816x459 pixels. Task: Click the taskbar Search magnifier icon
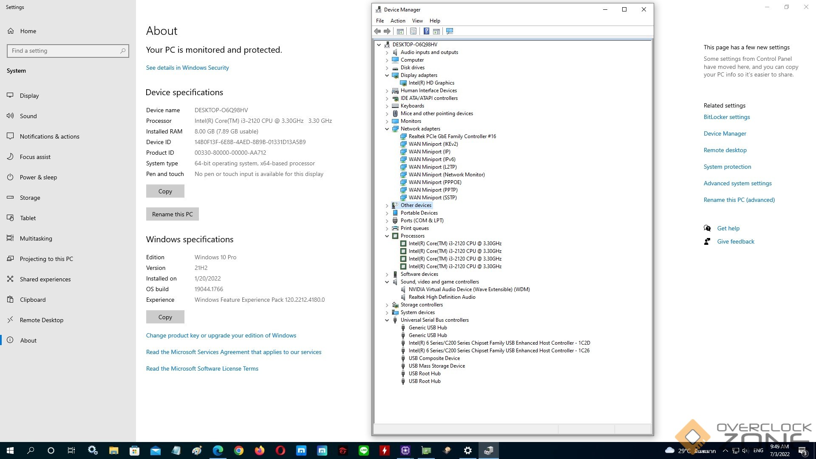(x=31, y=450)
